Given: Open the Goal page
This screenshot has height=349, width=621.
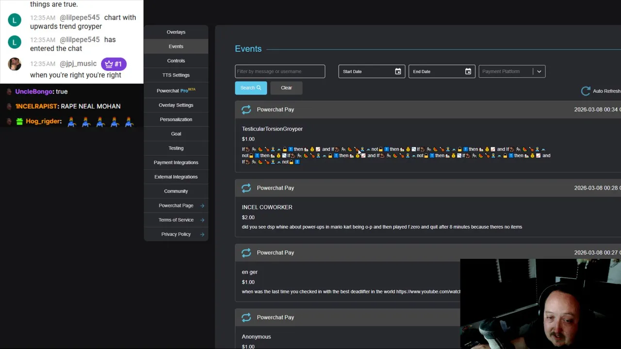Looking at the screenshot, I should coord(176,134).
